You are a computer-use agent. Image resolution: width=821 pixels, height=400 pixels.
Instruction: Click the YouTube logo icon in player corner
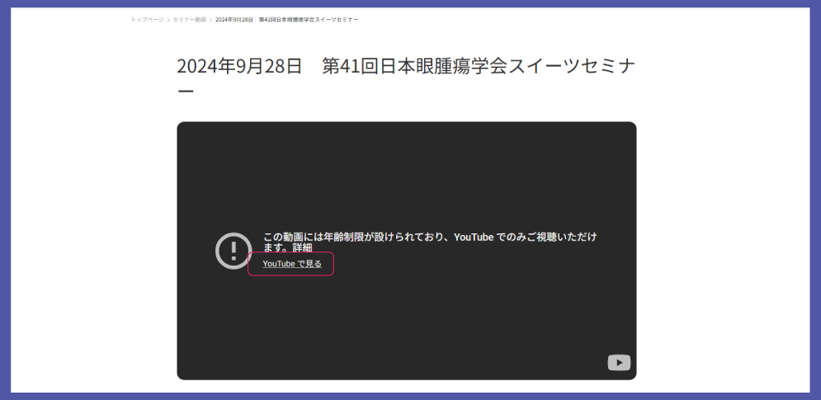tap(619, 363)
